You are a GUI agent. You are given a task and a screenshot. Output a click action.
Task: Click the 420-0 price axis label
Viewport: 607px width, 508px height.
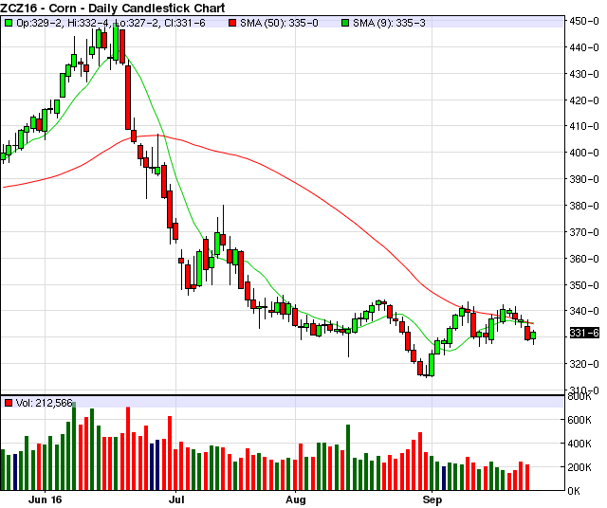coord(584,100)
